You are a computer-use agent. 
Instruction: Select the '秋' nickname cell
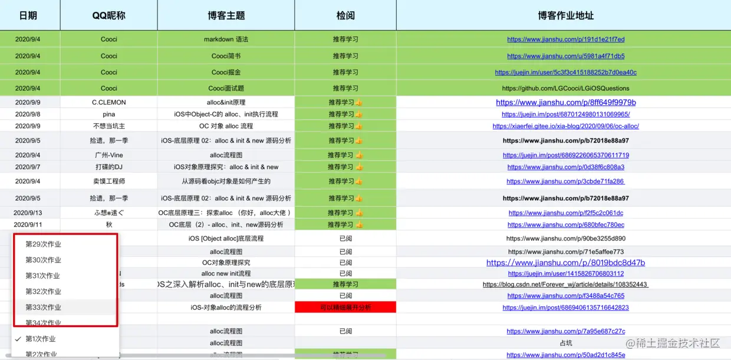tap(109, 225)
